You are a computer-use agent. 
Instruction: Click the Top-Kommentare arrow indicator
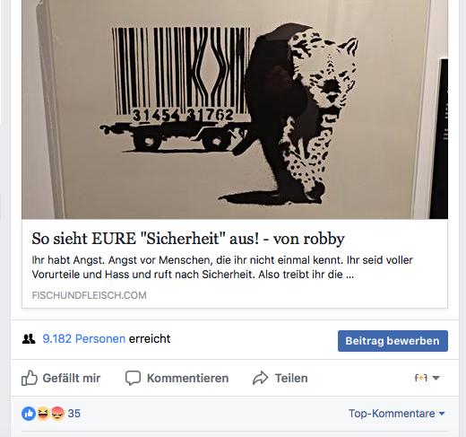click(442, 414)
